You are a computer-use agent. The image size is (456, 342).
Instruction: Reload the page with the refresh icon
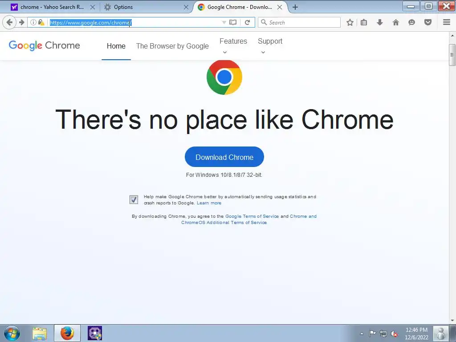[x=248, y=22]
